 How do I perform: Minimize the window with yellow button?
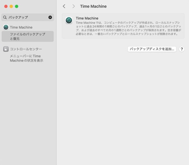tap(11, 6)
